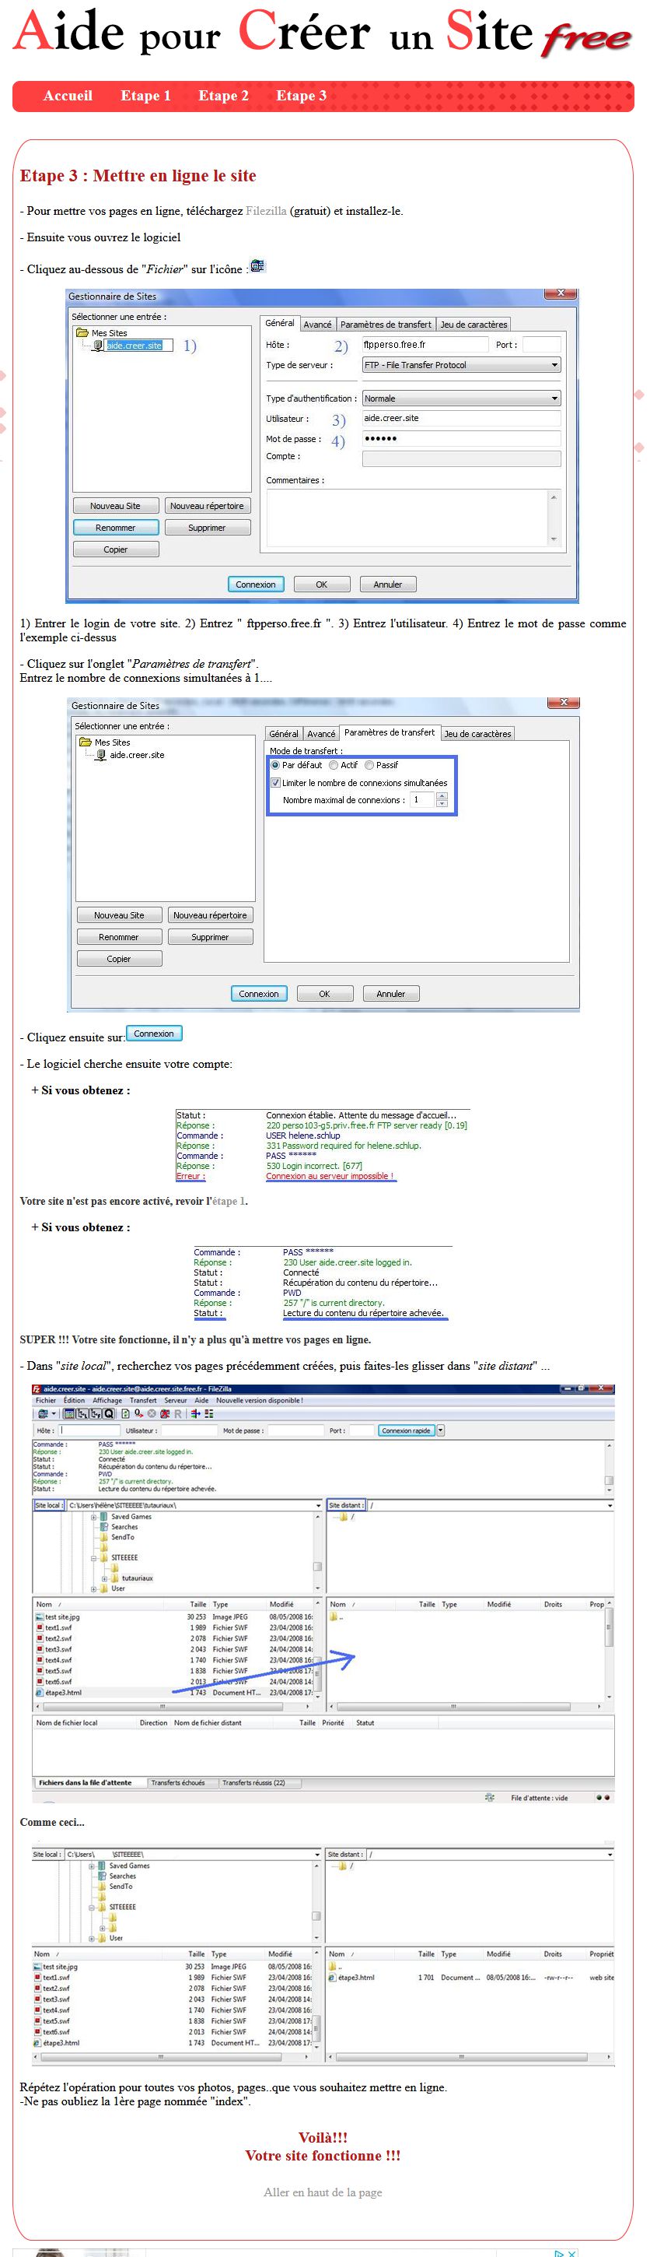Viewport: 650px width, 2257px height.
Task: Follow the Filezilla download link
Action: coord(265,211)
